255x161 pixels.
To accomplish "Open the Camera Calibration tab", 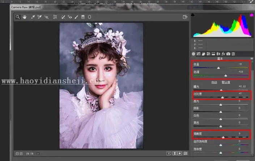I will pos(228,54).
